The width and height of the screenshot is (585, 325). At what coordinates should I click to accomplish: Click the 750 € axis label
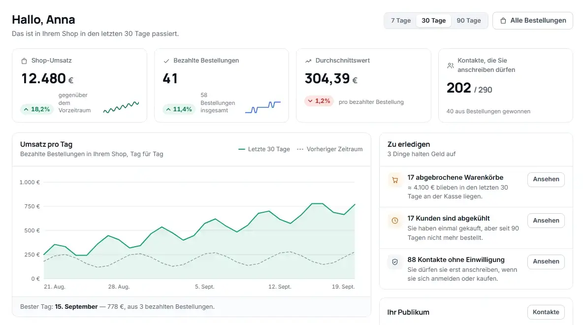coord(32,206)
